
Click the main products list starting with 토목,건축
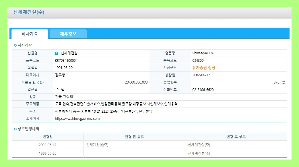(x=116, y=104)
